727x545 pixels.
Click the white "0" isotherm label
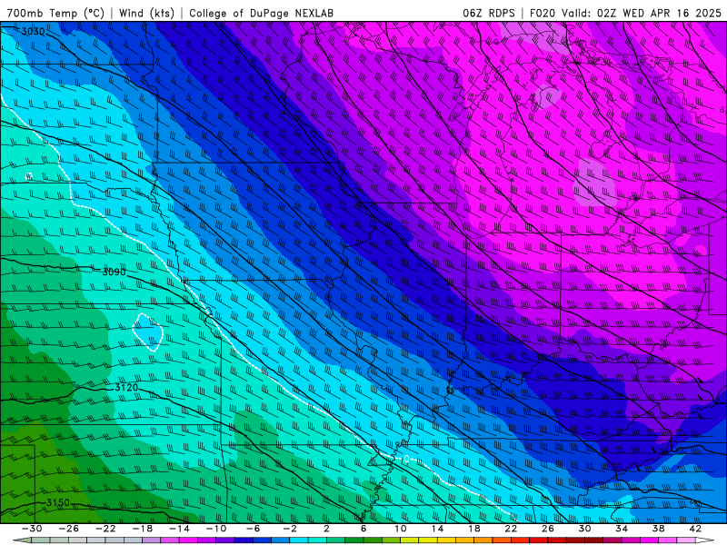406,459
